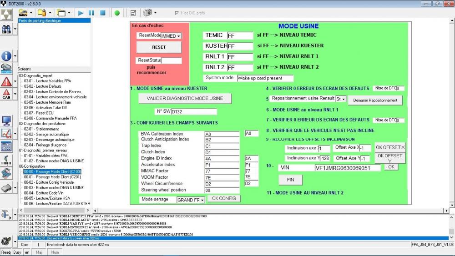The width and height of the screenshot is (455, 256).
Task: Select 02-01 - Stationnement screen
Action: (x=41, y=129)
